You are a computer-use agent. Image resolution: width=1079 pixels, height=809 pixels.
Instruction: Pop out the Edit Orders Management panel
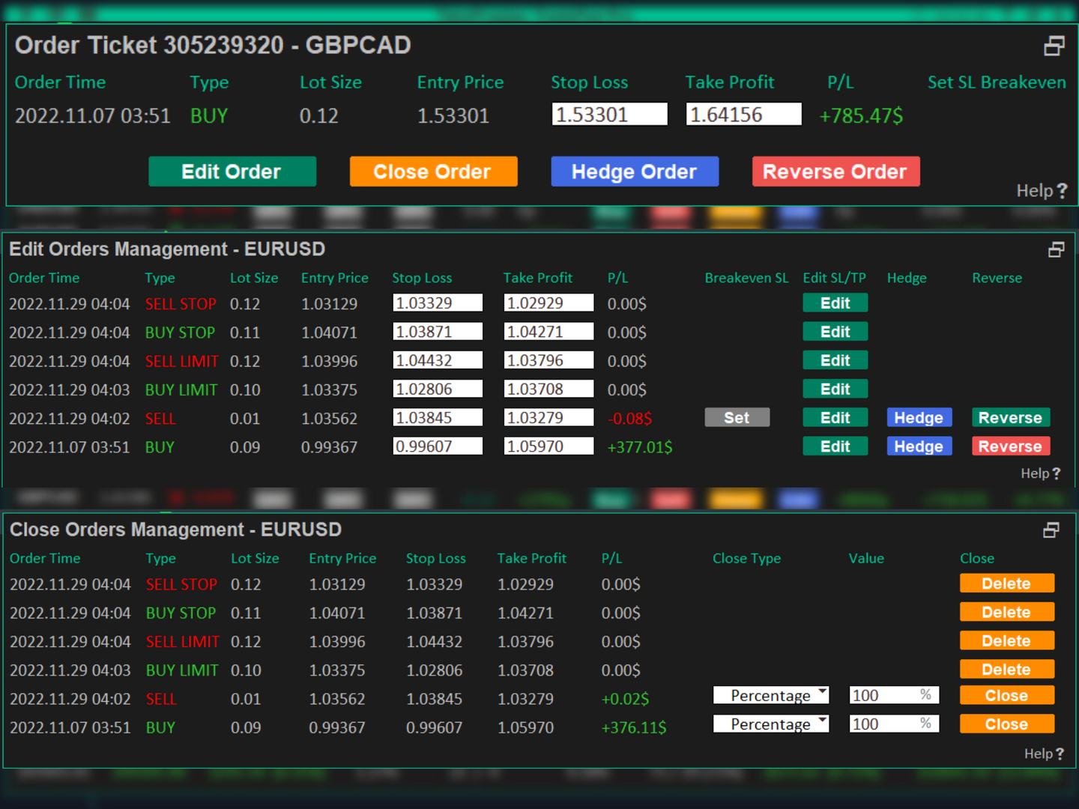[x=1057, y=249]
